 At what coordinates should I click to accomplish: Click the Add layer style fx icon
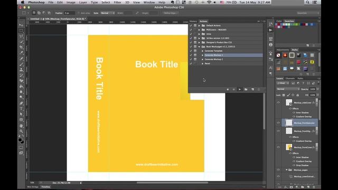pos(286,187)
